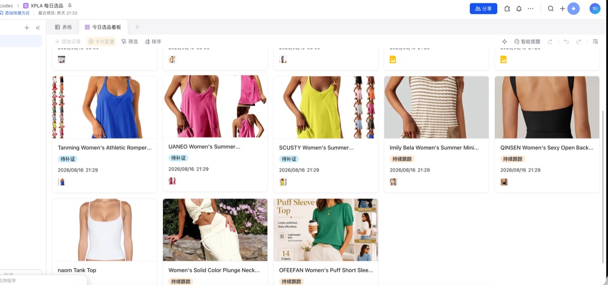This screenshot has height=285, width=608.
Task: Click the vertical scrollbar on right edge
Action: 604,187
